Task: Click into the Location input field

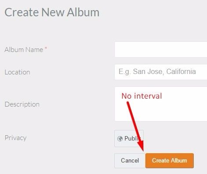Action: (161, 72)
